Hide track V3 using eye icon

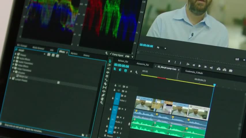tap(127, 87)
